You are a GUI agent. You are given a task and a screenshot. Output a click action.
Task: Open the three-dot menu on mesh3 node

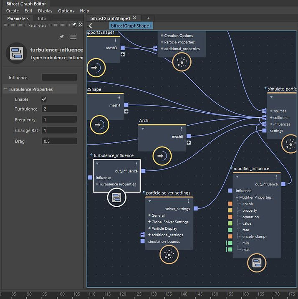116,41
